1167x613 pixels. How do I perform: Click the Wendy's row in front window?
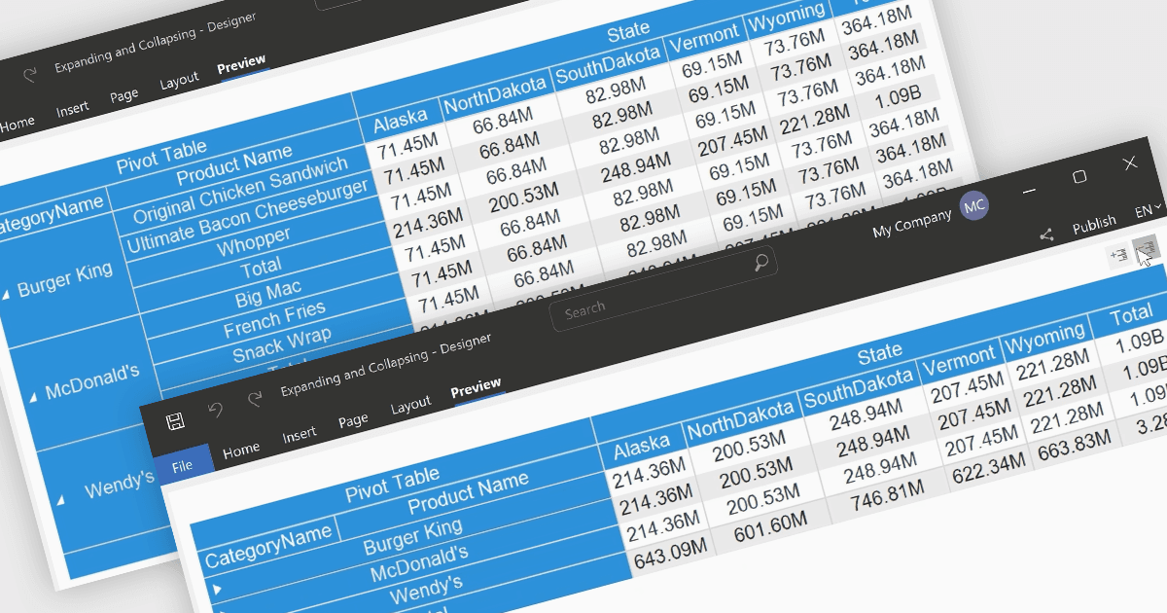click(x=426, y=589)
